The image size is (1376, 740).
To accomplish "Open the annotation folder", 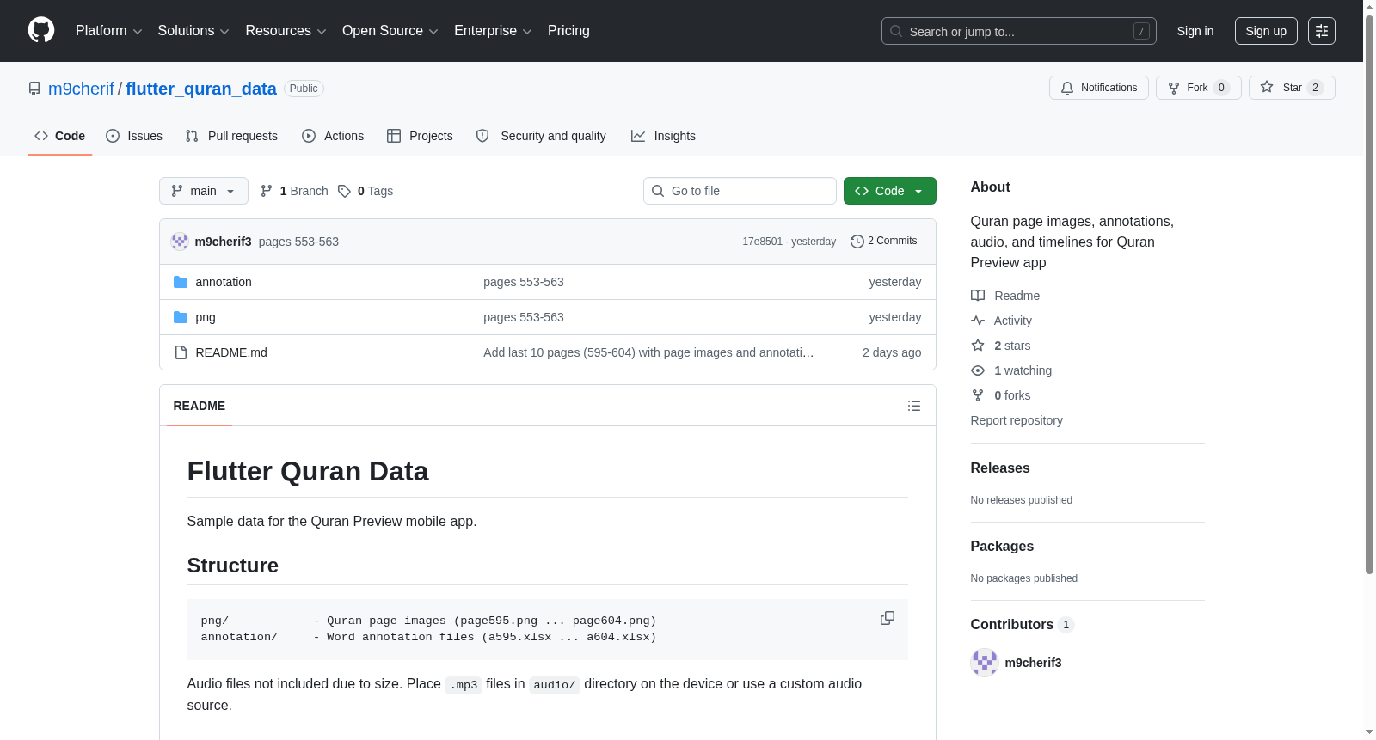I will tap(224, 282).
